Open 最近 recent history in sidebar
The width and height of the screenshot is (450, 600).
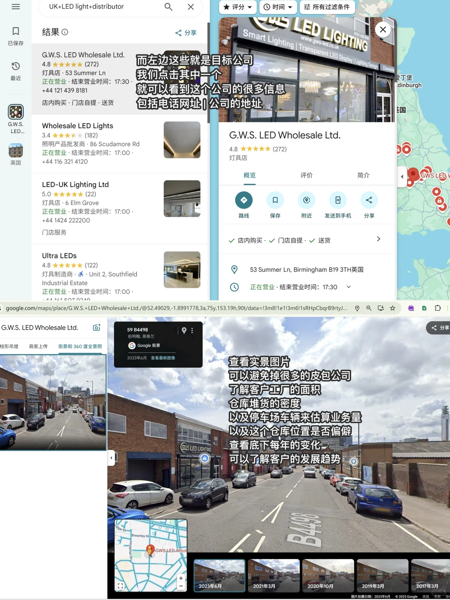15,71
